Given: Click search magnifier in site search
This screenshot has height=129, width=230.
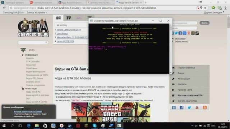Looking at the screenshot, I should [x=46, y=42].
